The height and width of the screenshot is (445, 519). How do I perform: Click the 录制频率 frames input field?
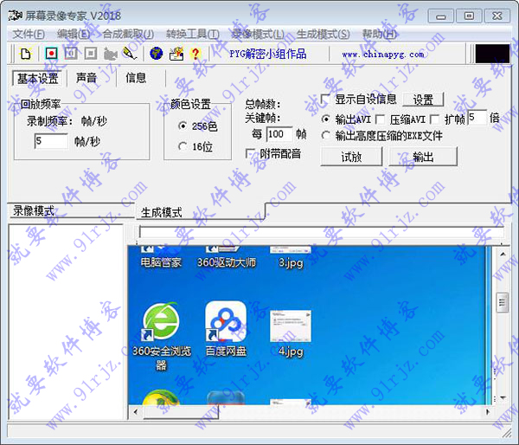pos(50,140)
